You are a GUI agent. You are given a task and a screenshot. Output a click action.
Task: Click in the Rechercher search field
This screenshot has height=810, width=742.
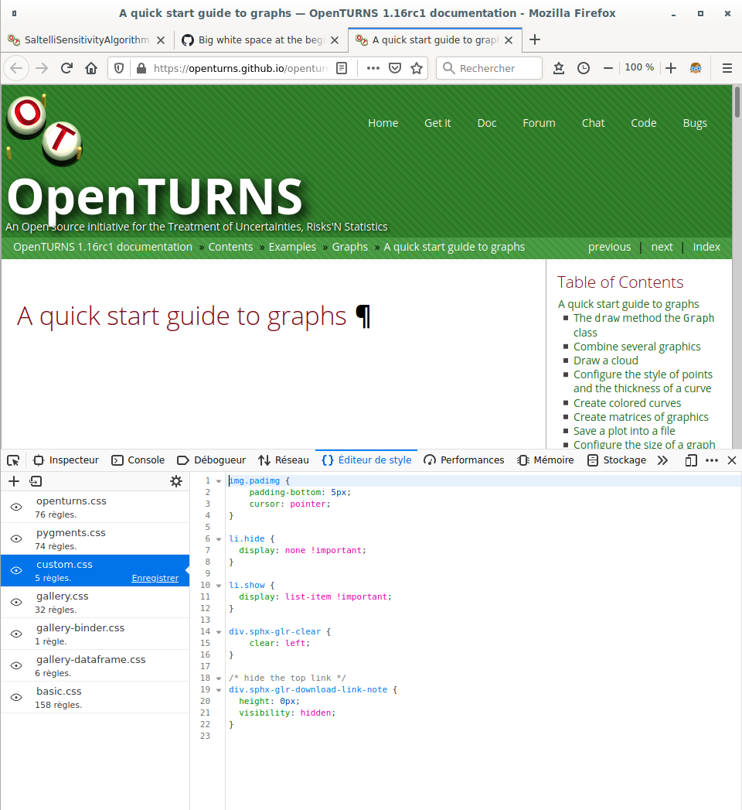click(x=489, y=68)
